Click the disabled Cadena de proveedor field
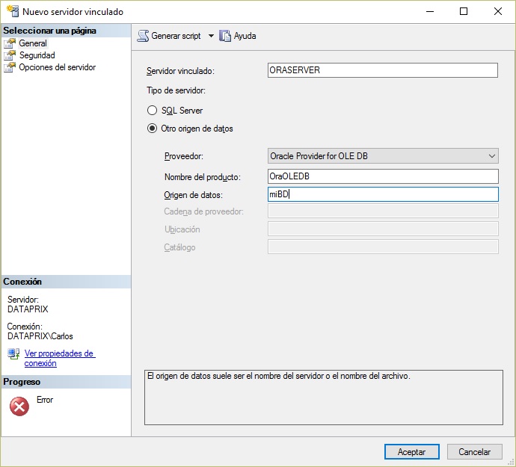The height and width of the screenshot is (467, 516). point(383,211)
